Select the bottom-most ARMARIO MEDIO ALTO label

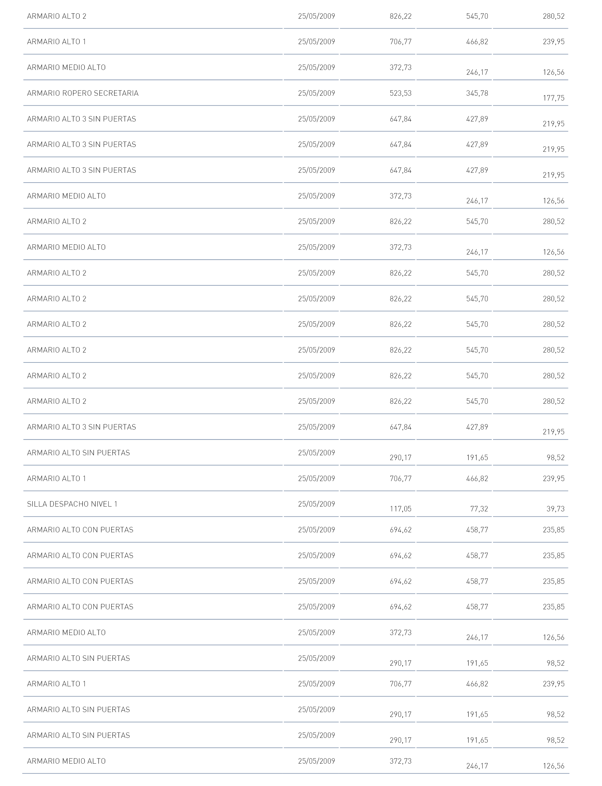point(66,761)
